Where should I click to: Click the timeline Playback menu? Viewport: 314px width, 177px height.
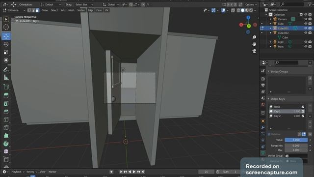[18, 172]
